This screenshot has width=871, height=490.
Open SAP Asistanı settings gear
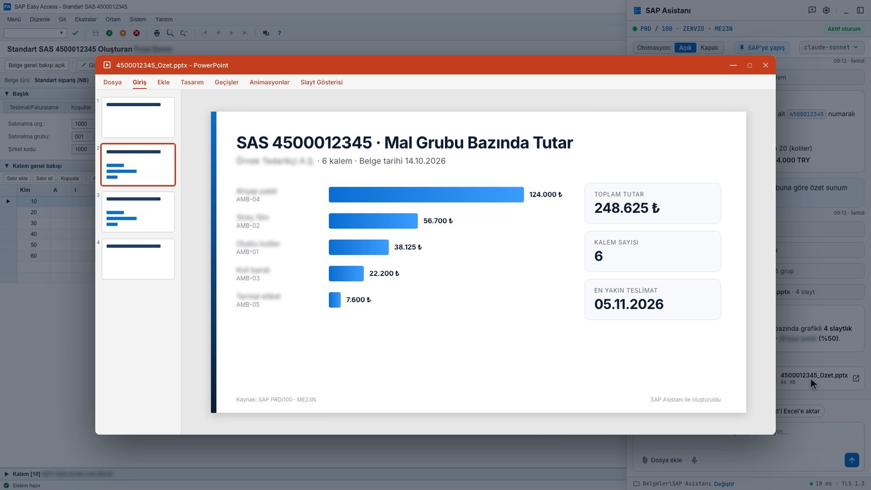[826, 10]
